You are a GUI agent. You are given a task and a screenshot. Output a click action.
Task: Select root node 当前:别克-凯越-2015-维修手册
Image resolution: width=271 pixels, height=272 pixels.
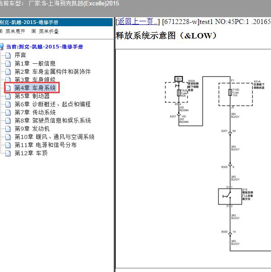(x=44, y=47)
